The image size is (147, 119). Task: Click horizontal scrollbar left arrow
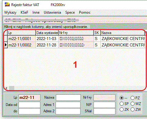[x=6, y=88]
